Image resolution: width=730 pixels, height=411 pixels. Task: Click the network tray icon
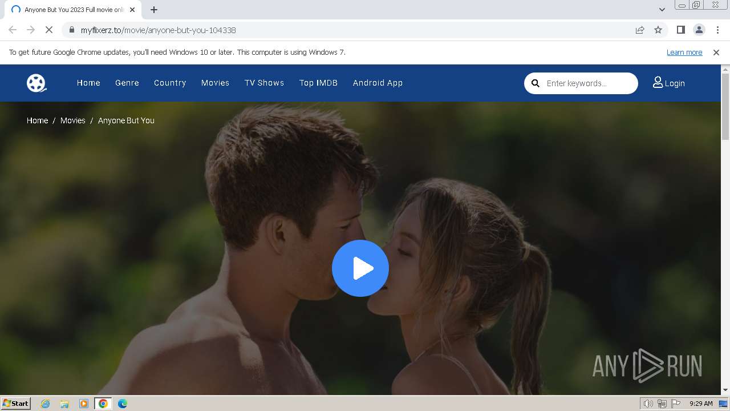662,404
